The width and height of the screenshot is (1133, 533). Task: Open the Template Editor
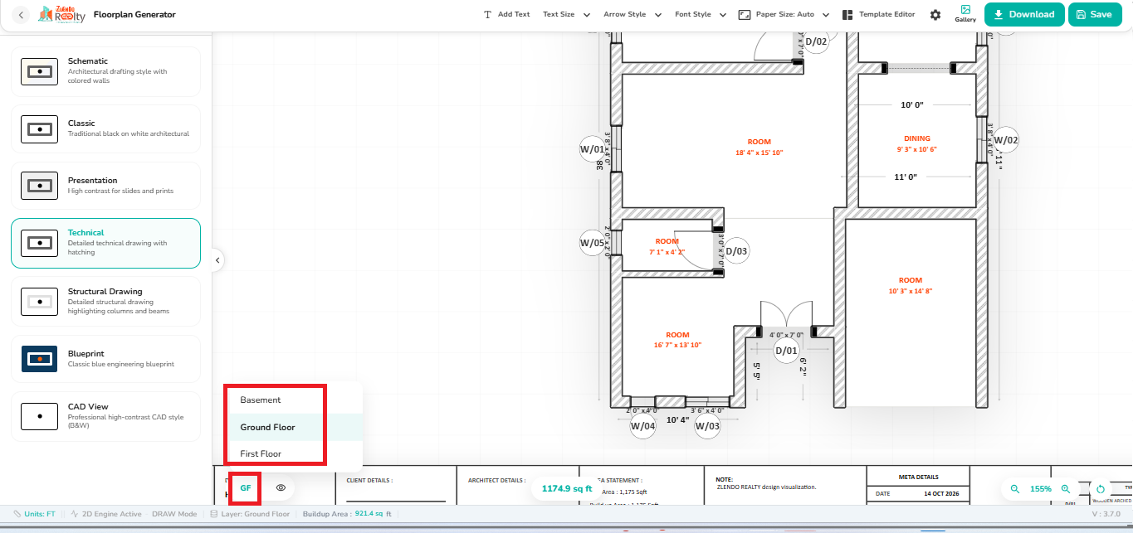878,15
